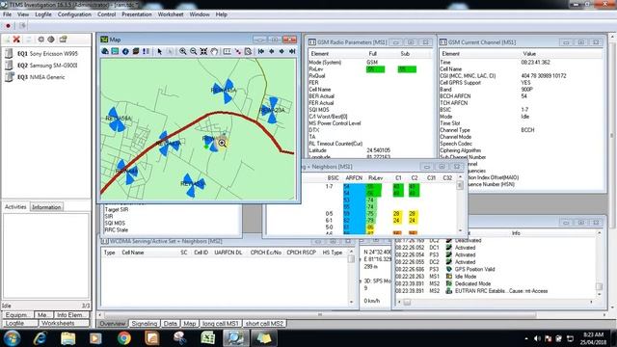This screenshot has height=347, width=617.
Task: Click the Cell Name column header in WCDMA window
Action: [133, 253]
